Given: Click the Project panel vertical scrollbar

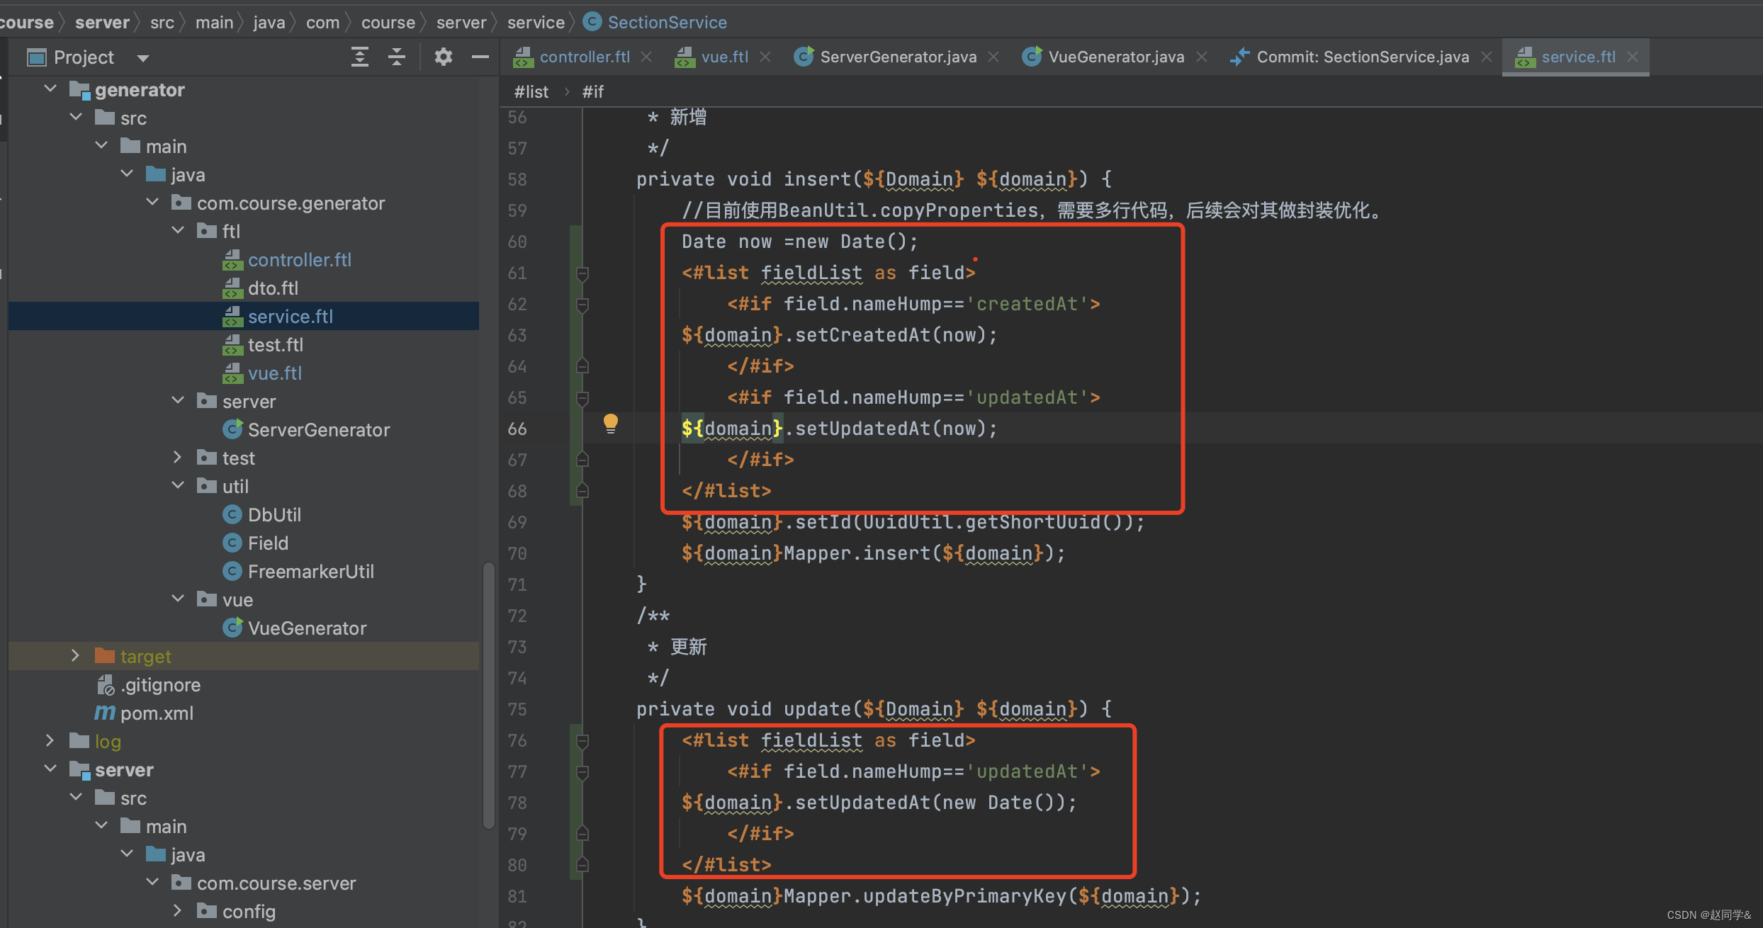Looking at the screenshot, I should (488, 694).
